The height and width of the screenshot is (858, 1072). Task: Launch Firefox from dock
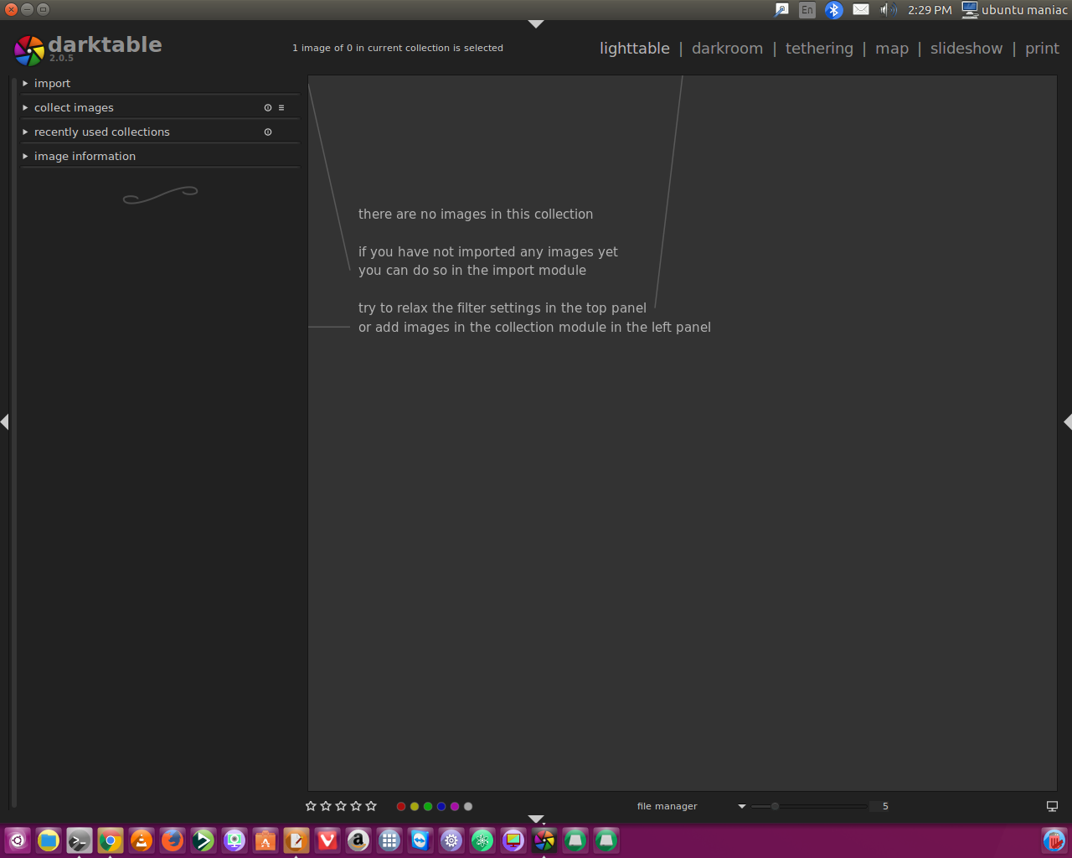173,840
